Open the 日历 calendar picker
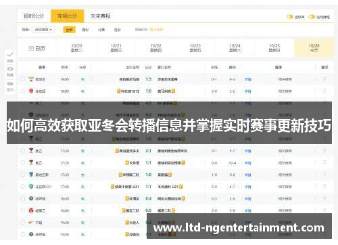 [37, 48]
